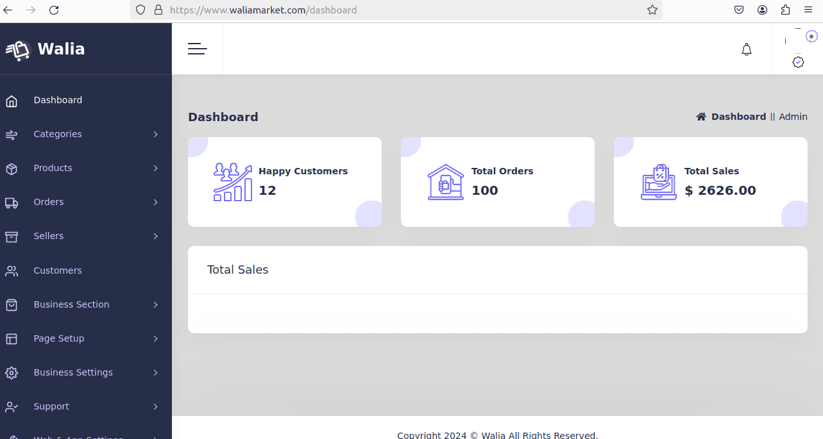Image resolution: width=823 pixels, height=439 pixels.
Task: Open the Pocket save icon in toolbar
Action: coord(739,10)
